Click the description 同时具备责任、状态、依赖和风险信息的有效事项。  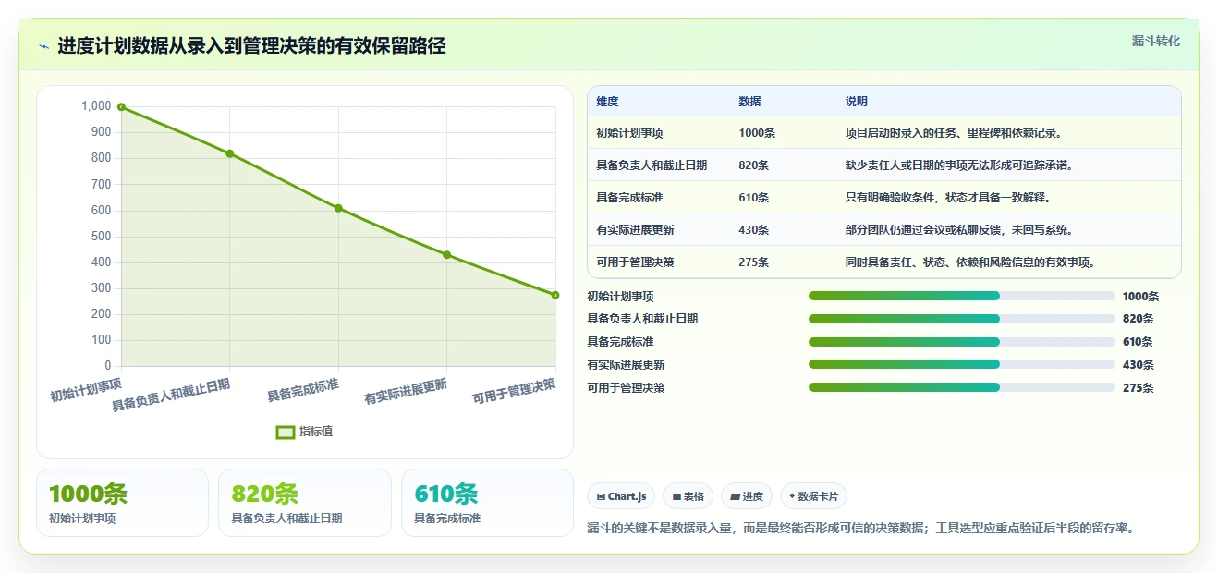972,262
